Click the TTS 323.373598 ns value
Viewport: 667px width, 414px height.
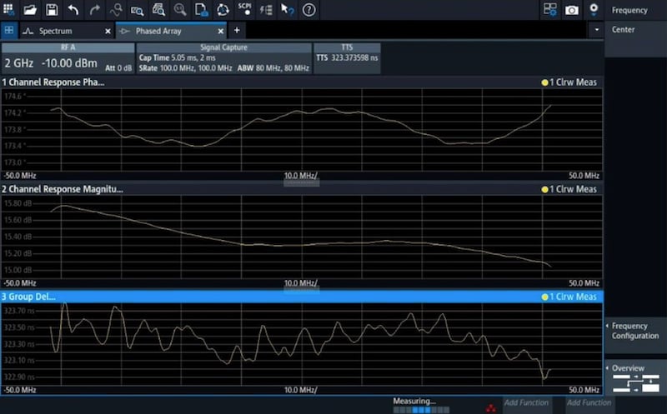click(x=347, y=57)
